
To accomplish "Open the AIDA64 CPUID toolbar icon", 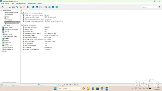I will coord(24,7).
